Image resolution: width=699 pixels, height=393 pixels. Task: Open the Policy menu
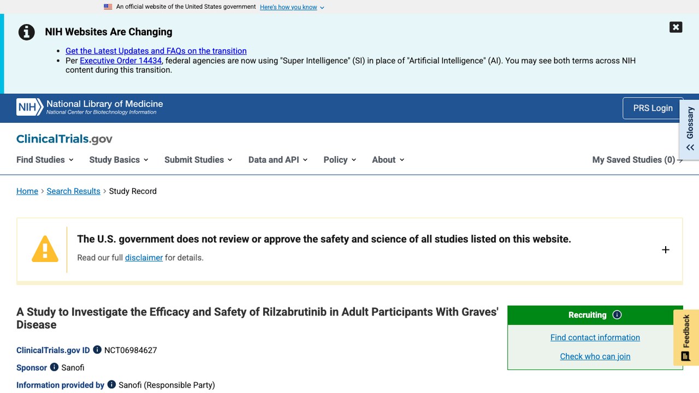[x=340, y=160]
